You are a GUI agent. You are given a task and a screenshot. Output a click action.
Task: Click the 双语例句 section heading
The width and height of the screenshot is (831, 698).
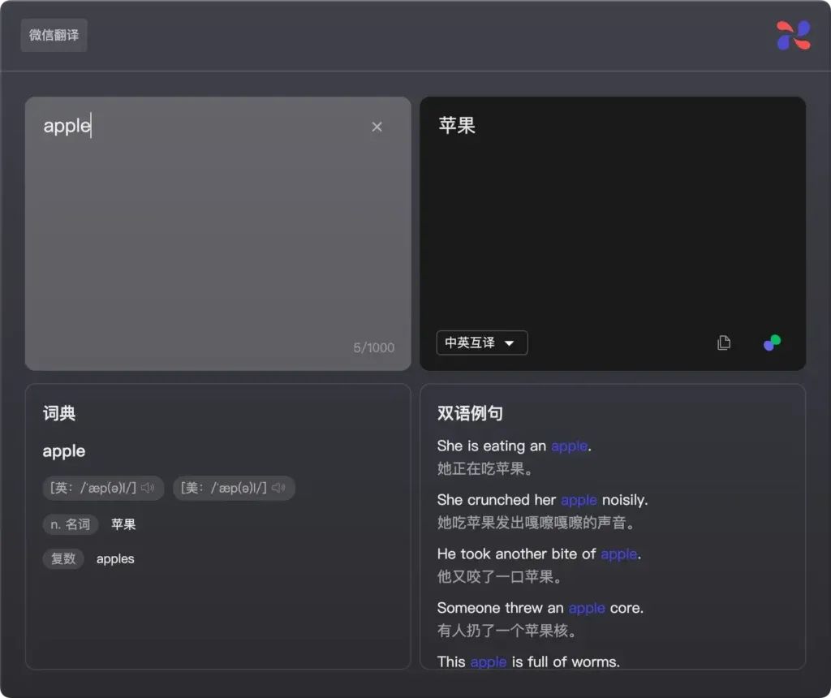coord(470,413)
